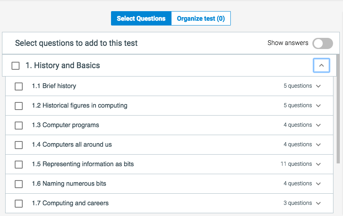Collapse the History and Basics chapter

coord(322,65)
